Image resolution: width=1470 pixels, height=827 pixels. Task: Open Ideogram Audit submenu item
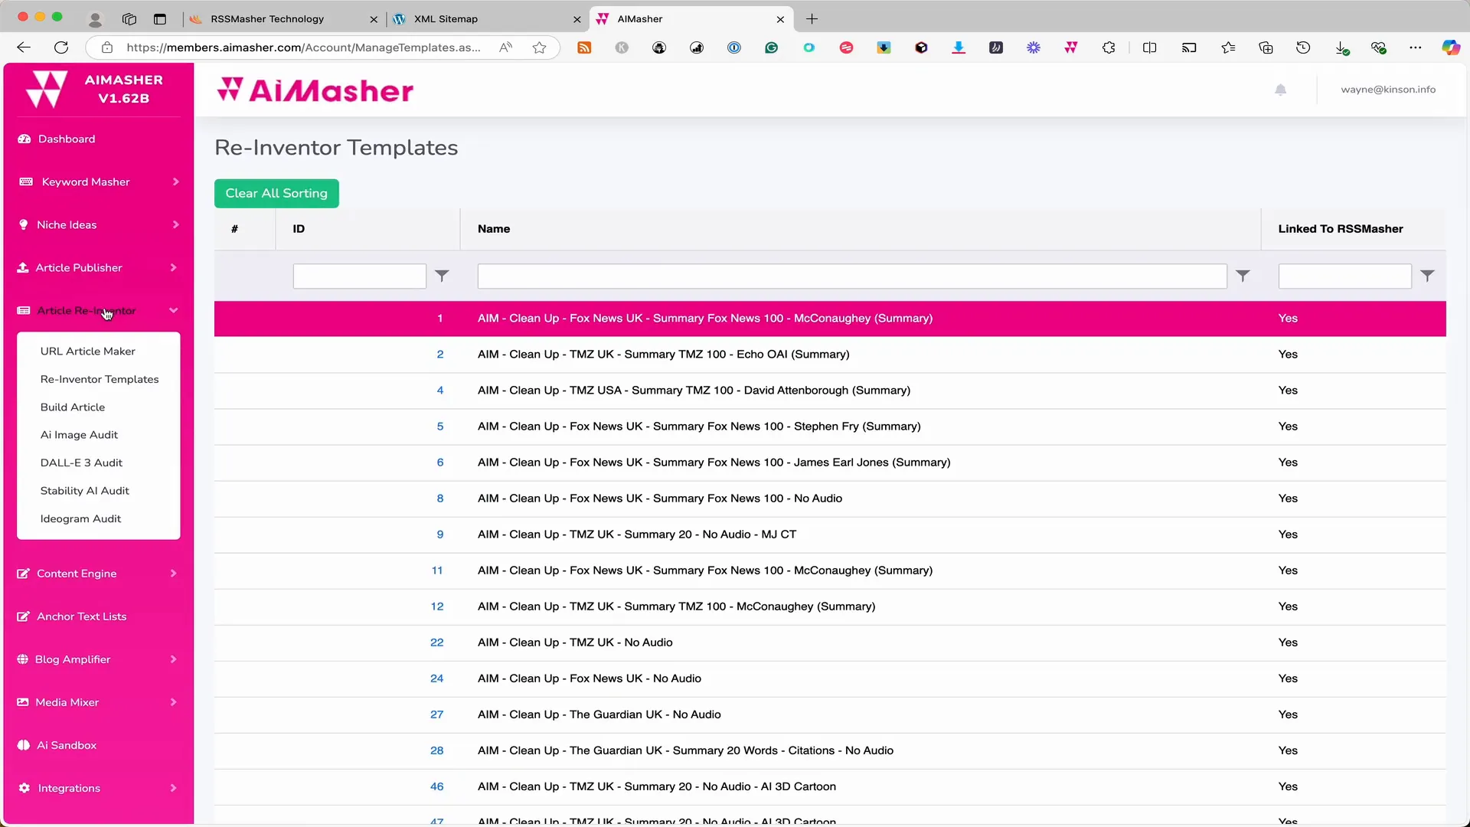click(80, 518)
